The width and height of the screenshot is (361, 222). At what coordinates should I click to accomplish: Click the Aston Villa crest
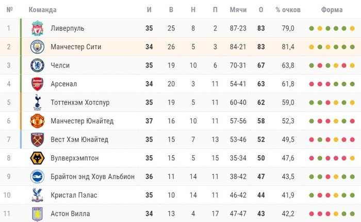(x=37, y=214)
